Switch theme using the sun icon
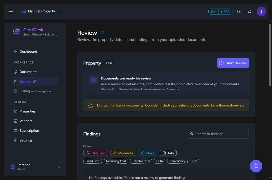Image resolution: width=272 pixels, height=180 pixels. coord(239,11)
